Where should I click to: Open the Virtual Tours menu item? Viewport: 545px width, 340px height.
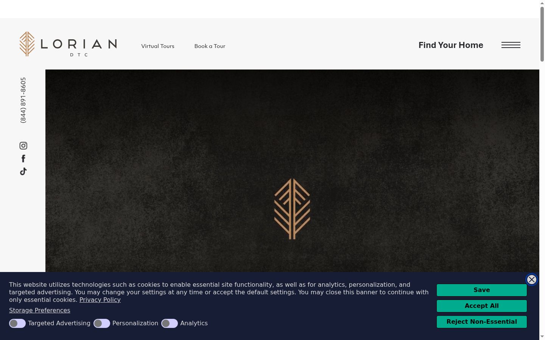[158, 46]
